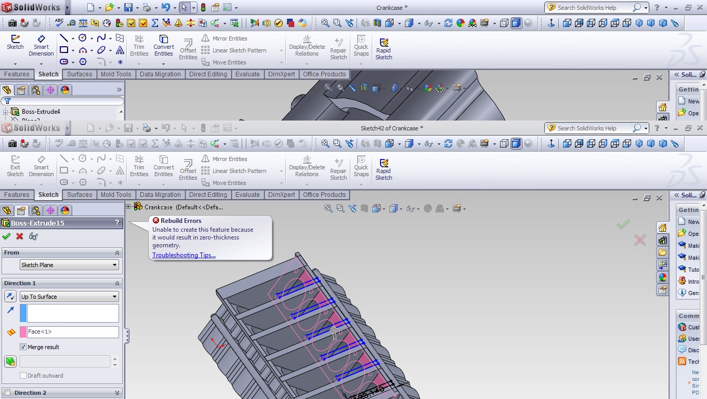Screen dimensions: 707x399
Task: Click the Normal To view icon in the lower window
Action: coord(552,144)
